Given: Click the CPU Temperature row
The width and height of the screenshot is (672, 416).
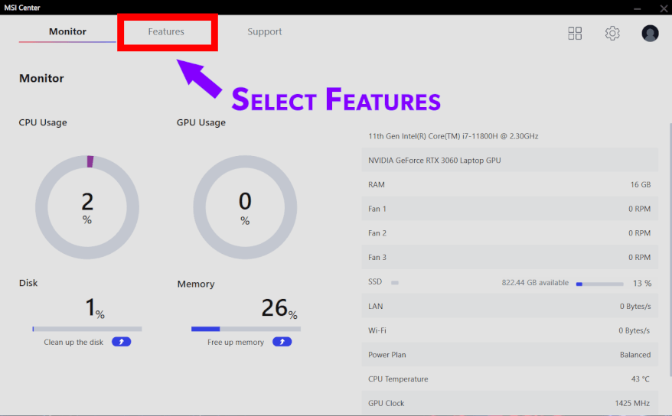Looking at the screenshot, I should 509,379.
